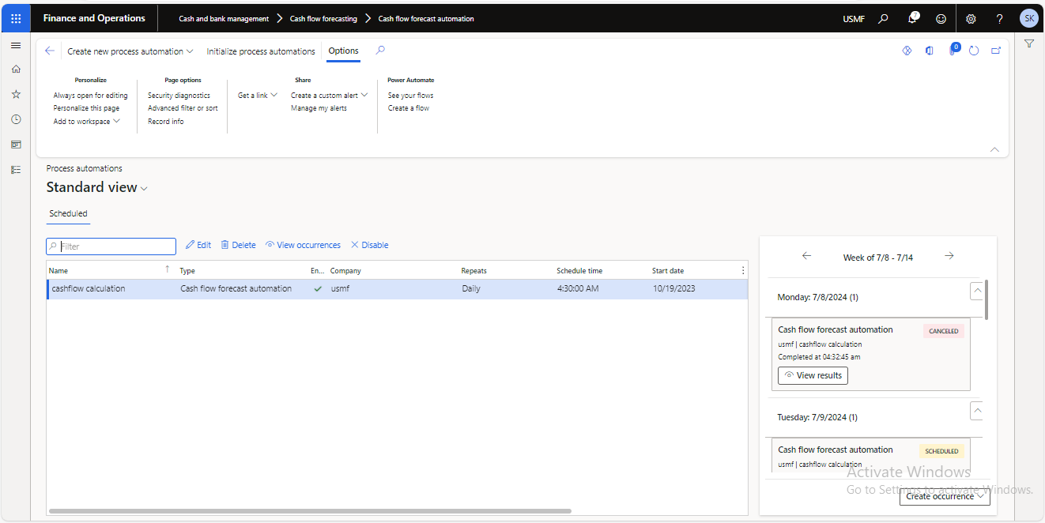Switch to the Options tab
Screen dimensions: 1045x523
343,51
